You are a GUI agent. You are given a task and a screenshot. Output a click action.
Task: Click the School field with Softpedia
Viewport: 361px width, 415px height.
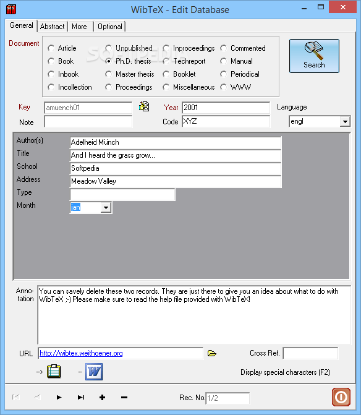click(x=176, y=168)
